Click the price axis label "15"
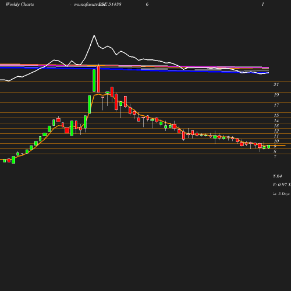The width and height of the screenshot is (291, 291). [276, 115]
